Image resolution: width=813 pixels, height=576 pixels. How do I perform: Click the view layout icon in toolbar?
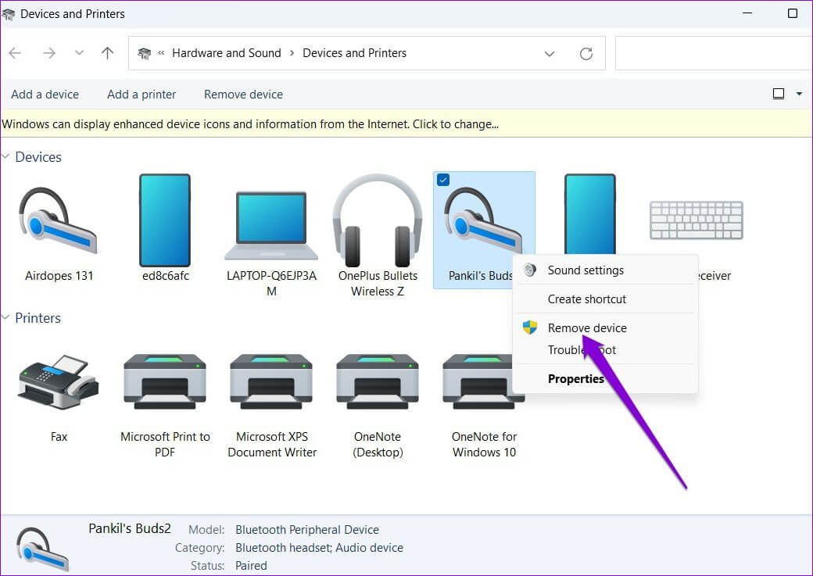[x=779, y=94]
